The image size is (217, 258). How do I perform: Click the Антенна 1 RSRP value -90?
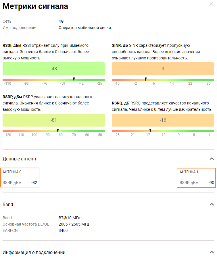[x=211, y=183]
